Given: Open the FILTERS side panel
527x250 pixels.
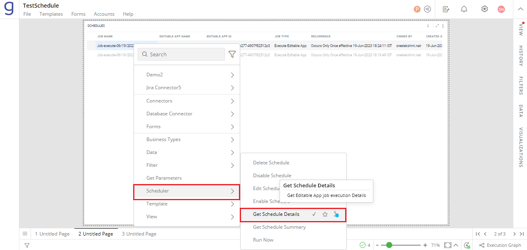Looking at the screenshot, I should pyautogui.click(x=521, y=86).
